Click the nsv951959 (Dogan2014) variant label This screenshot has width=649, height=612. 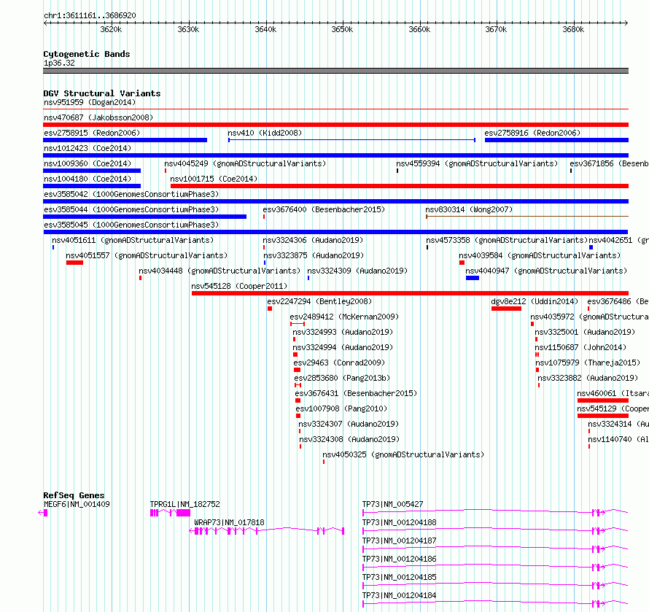(x=90, y=102)
